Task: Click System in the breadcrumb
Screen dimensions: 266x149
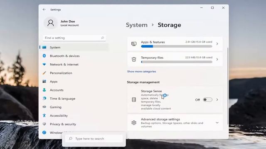Action: click(137, 25)
